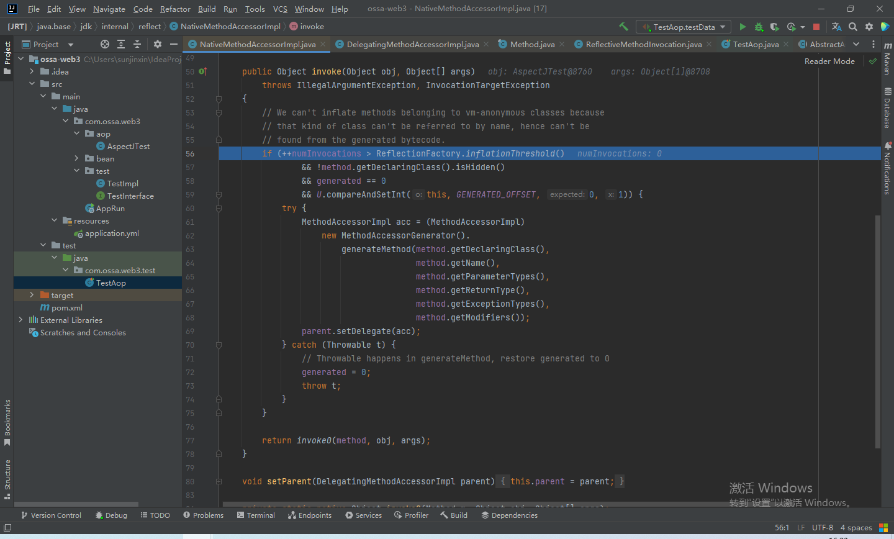Expand External Libraries node

click(x=20, y=320)
